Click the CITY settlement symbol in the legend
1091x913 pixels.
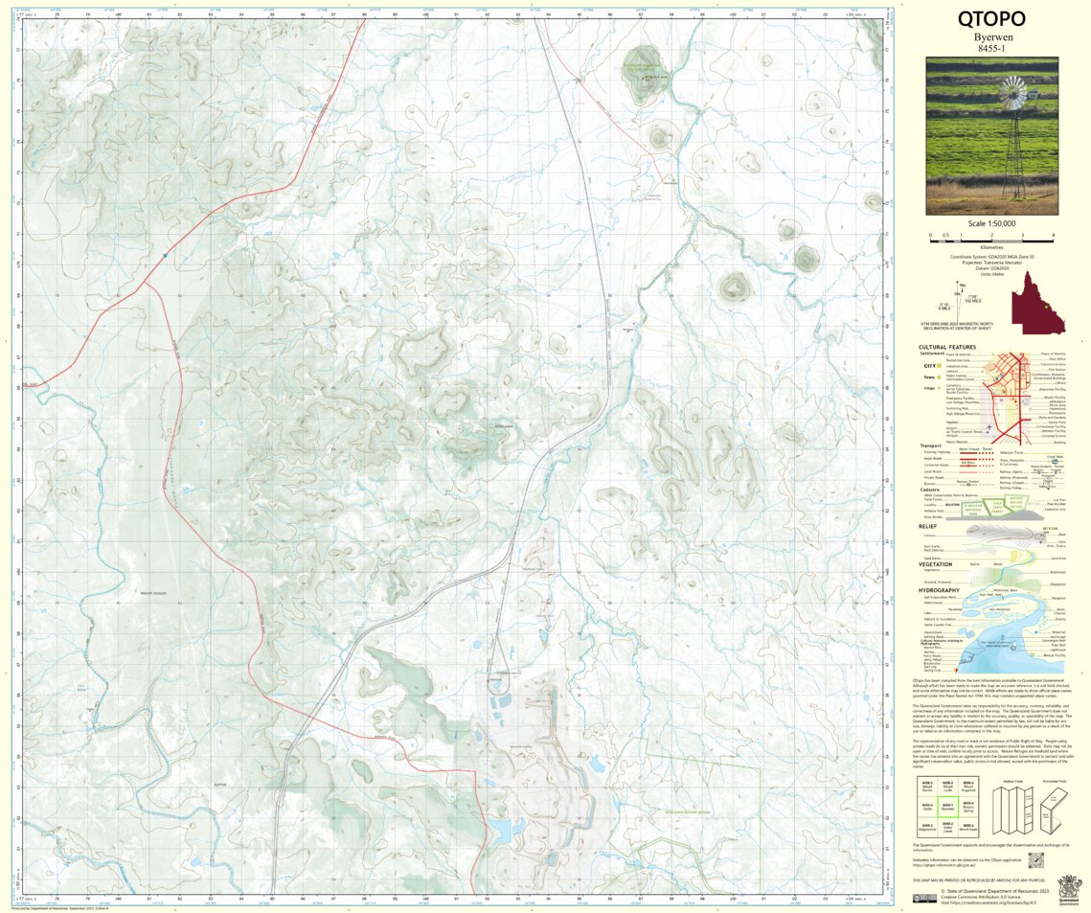[938, 366]
